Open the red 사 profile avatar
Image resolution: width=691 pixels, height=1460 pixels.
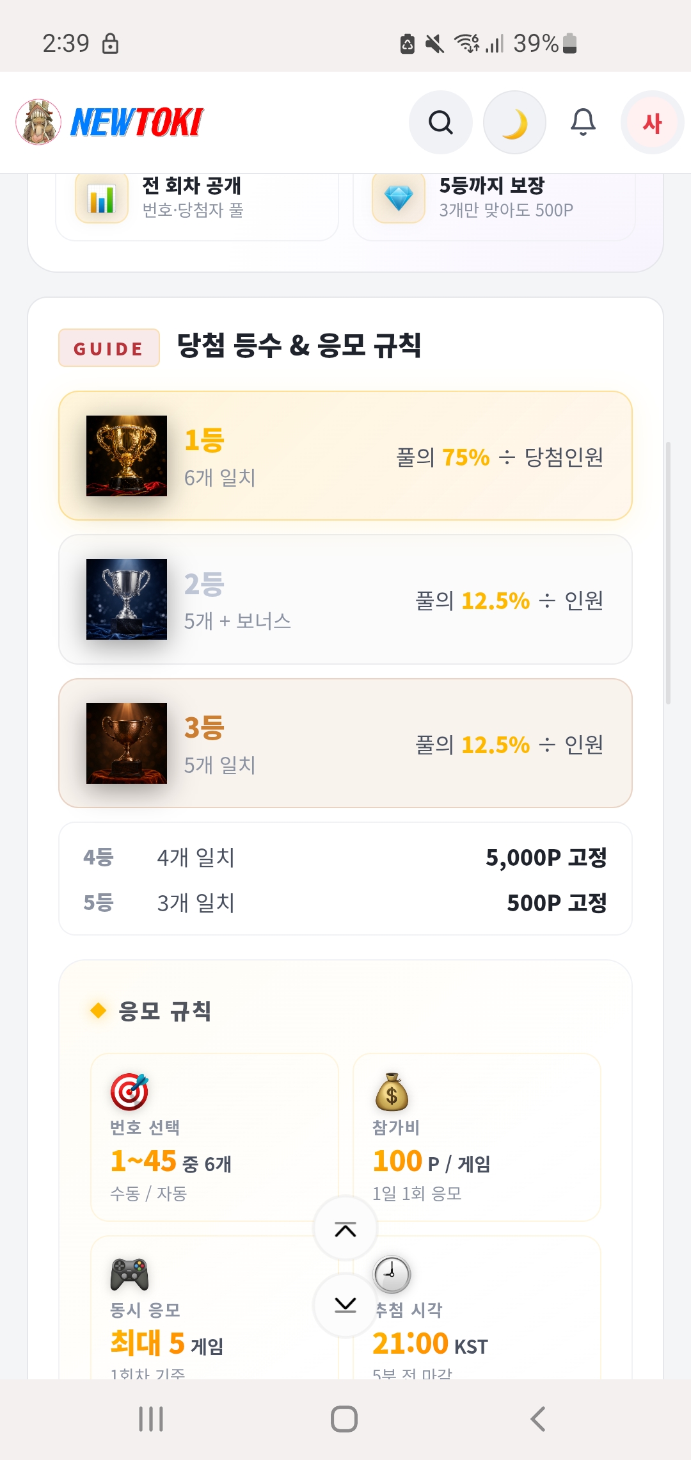pyautogui.click(x=652, y=122)
